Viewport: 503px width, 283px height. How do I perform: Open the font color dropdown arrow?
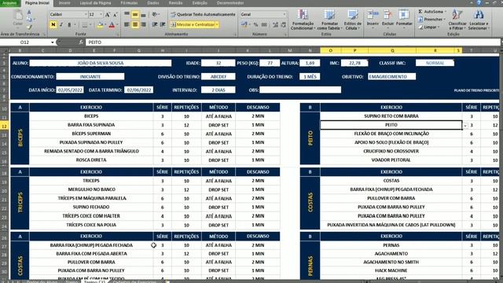117,24
